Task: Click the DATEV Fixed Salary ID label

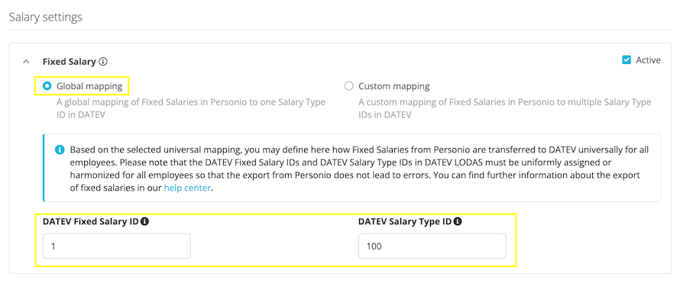Action: pyautogui.click(x=91, y=221)
